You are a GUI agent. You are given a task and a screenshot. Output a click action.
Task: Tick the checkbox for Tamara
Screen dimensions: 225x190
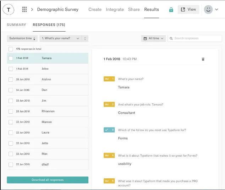tap(11, 58)
